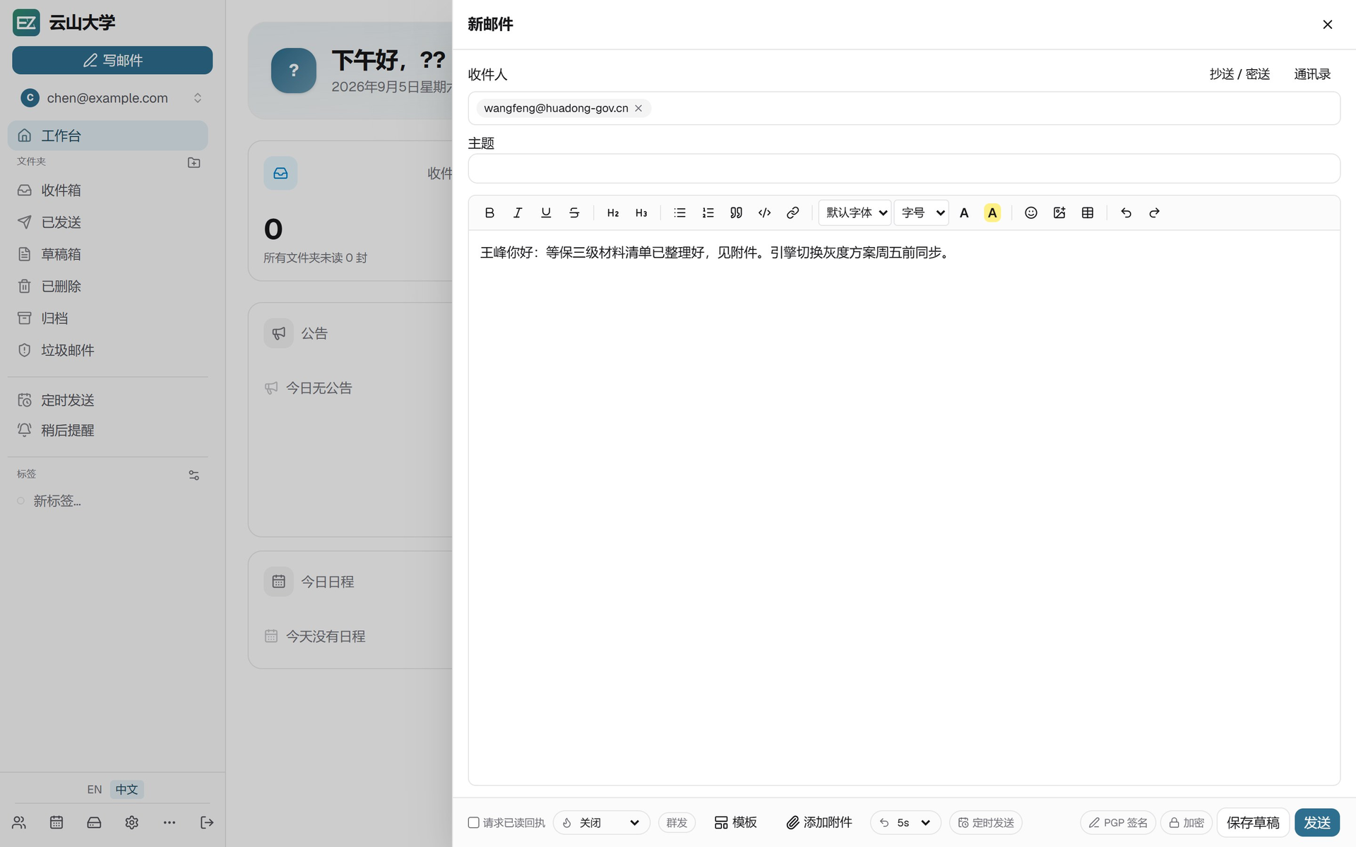Open the 5s undo-send delay dropdown
This screenshot has height=847, width=1356.
(x=906, y=823)
